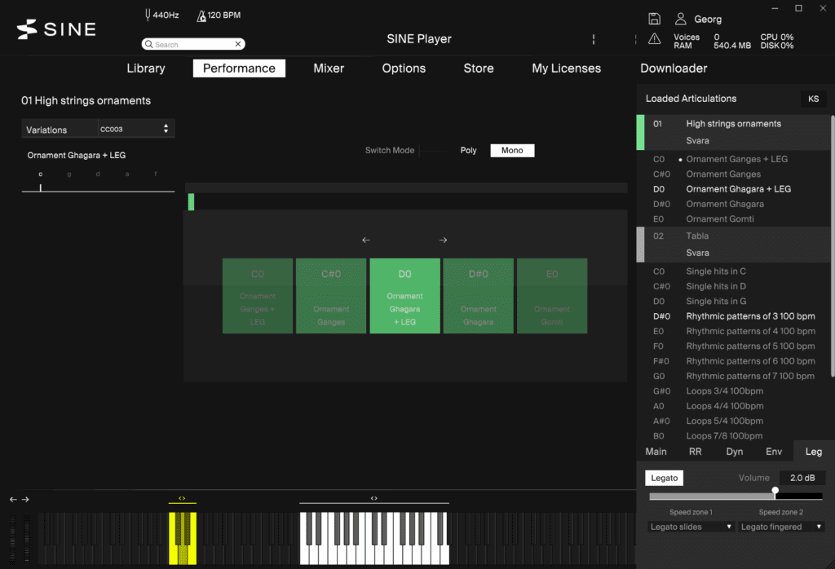Open the Options tab
The image size is (835, 569).
(x=404, y=68)
